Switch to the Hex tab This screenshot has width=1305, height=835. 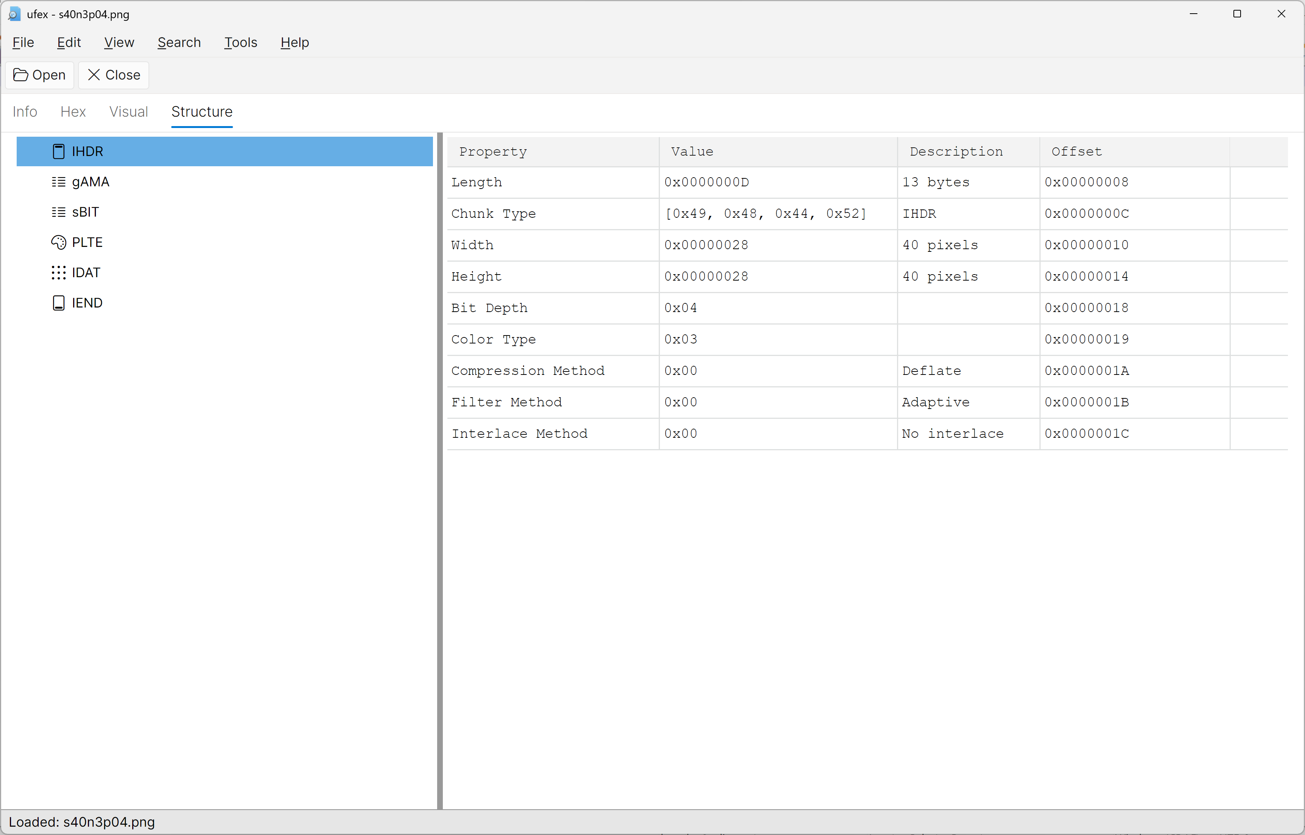point(73,112)
